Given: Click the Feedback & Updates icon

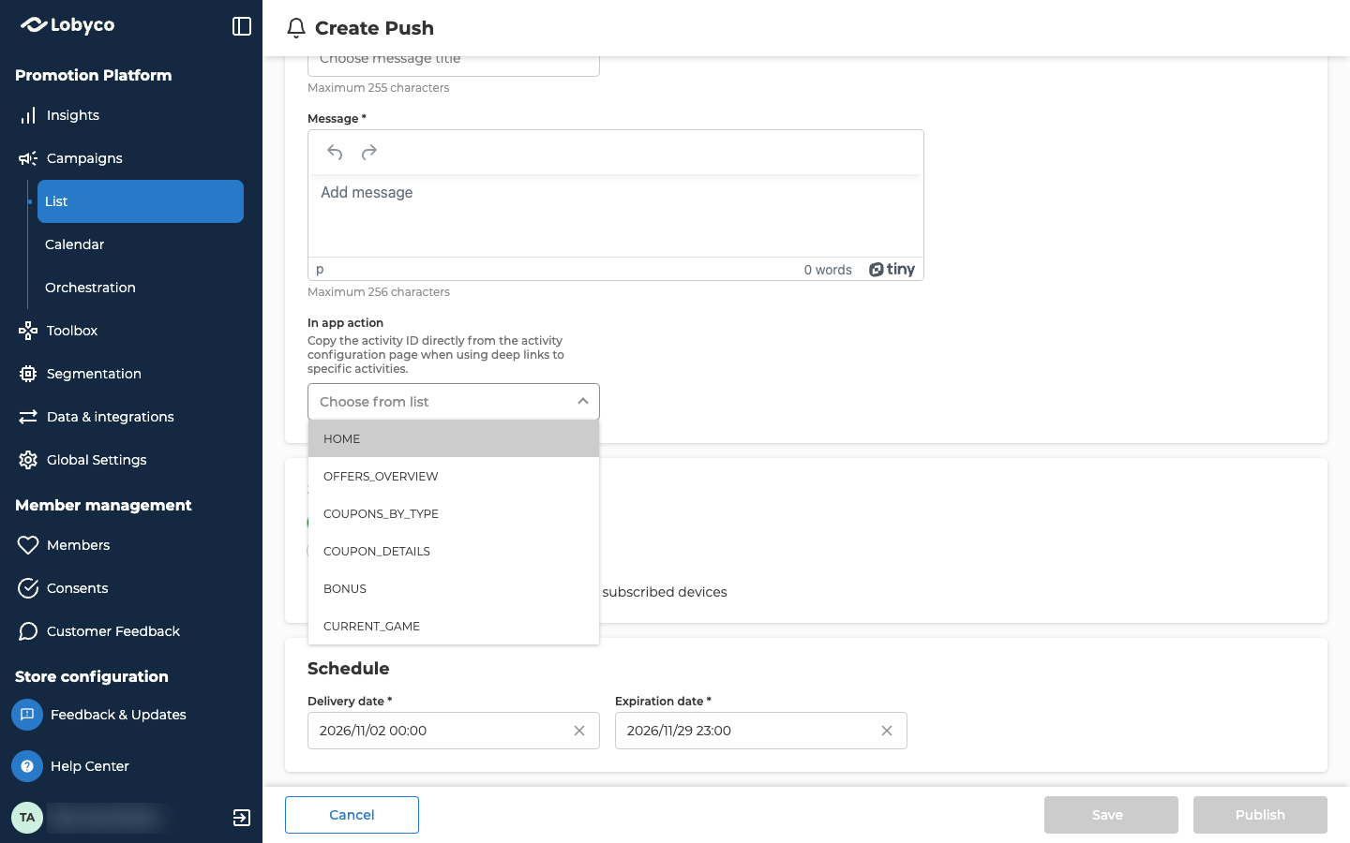Looking at the screenshot, I should click(x=27, y=715).
